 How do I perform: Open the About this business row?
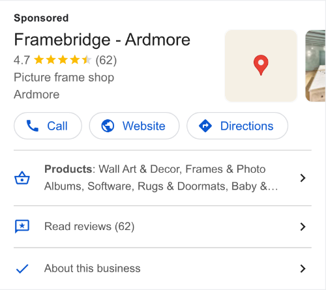point(162,268)
